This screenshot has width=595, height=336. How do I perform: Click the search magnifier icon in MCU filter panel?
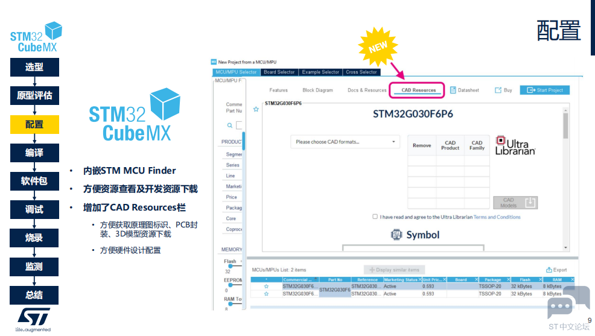pyautogui.click(x=229, y=125)
